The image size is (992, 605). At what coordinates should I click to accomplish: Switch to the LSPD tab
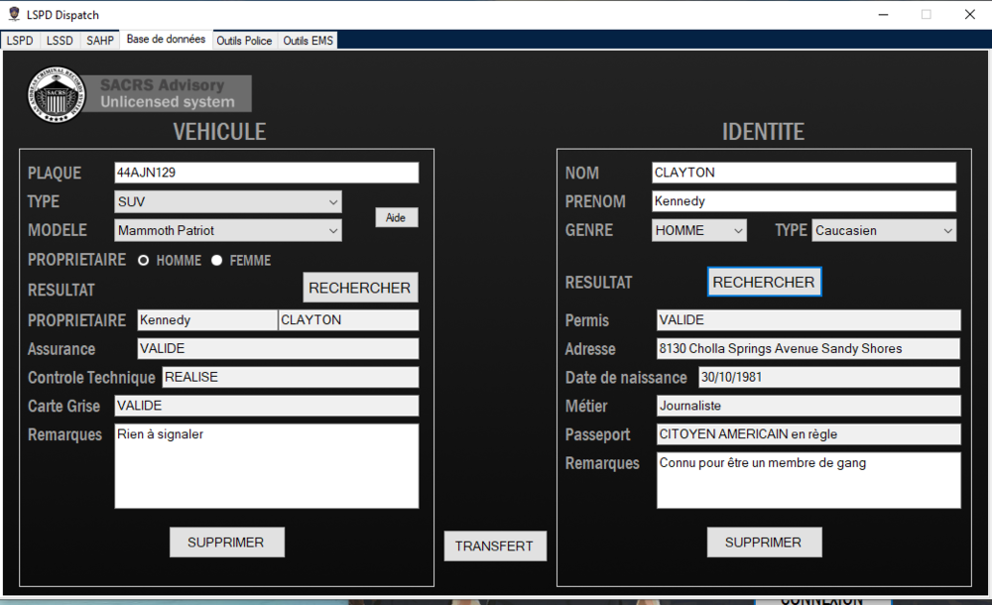pyautogui.click(x=20, y=41)
